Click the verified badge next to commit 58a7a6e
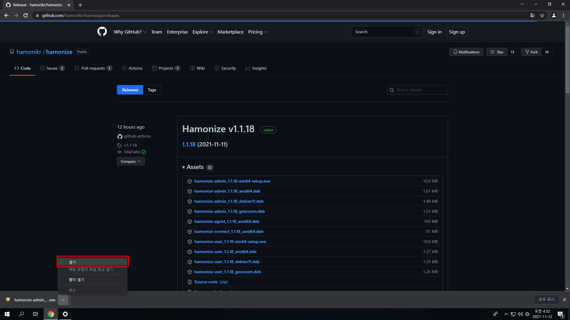Viewport: 570px width, 320px height. 144,152
